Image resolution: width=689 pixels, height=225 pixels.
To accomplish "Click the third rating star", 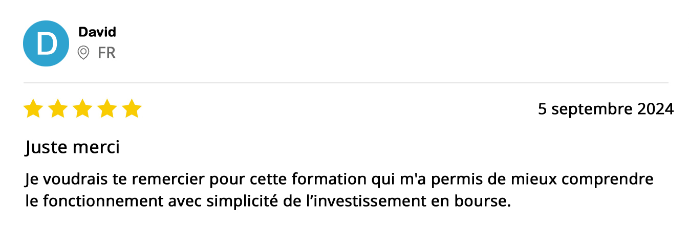I will [x=82, y=109].
